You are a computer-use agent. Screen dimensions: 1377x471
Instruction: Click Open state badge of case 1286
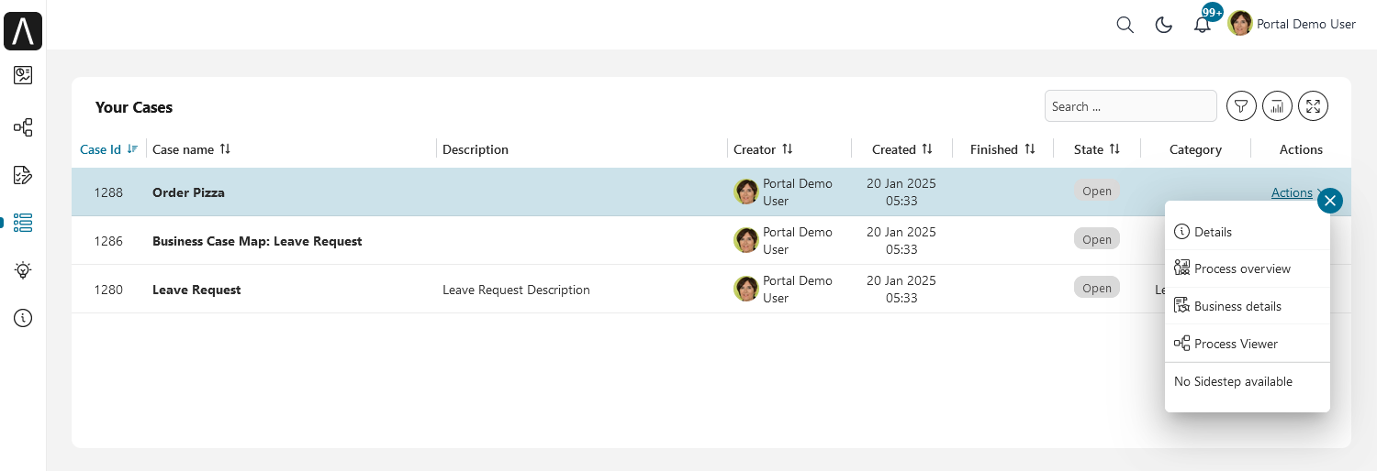pyautogui.click(x=1097, y=239)
